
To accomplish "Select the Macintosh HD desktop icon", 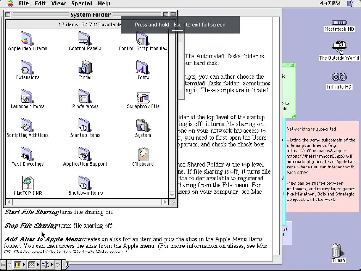I will [339, 23].
